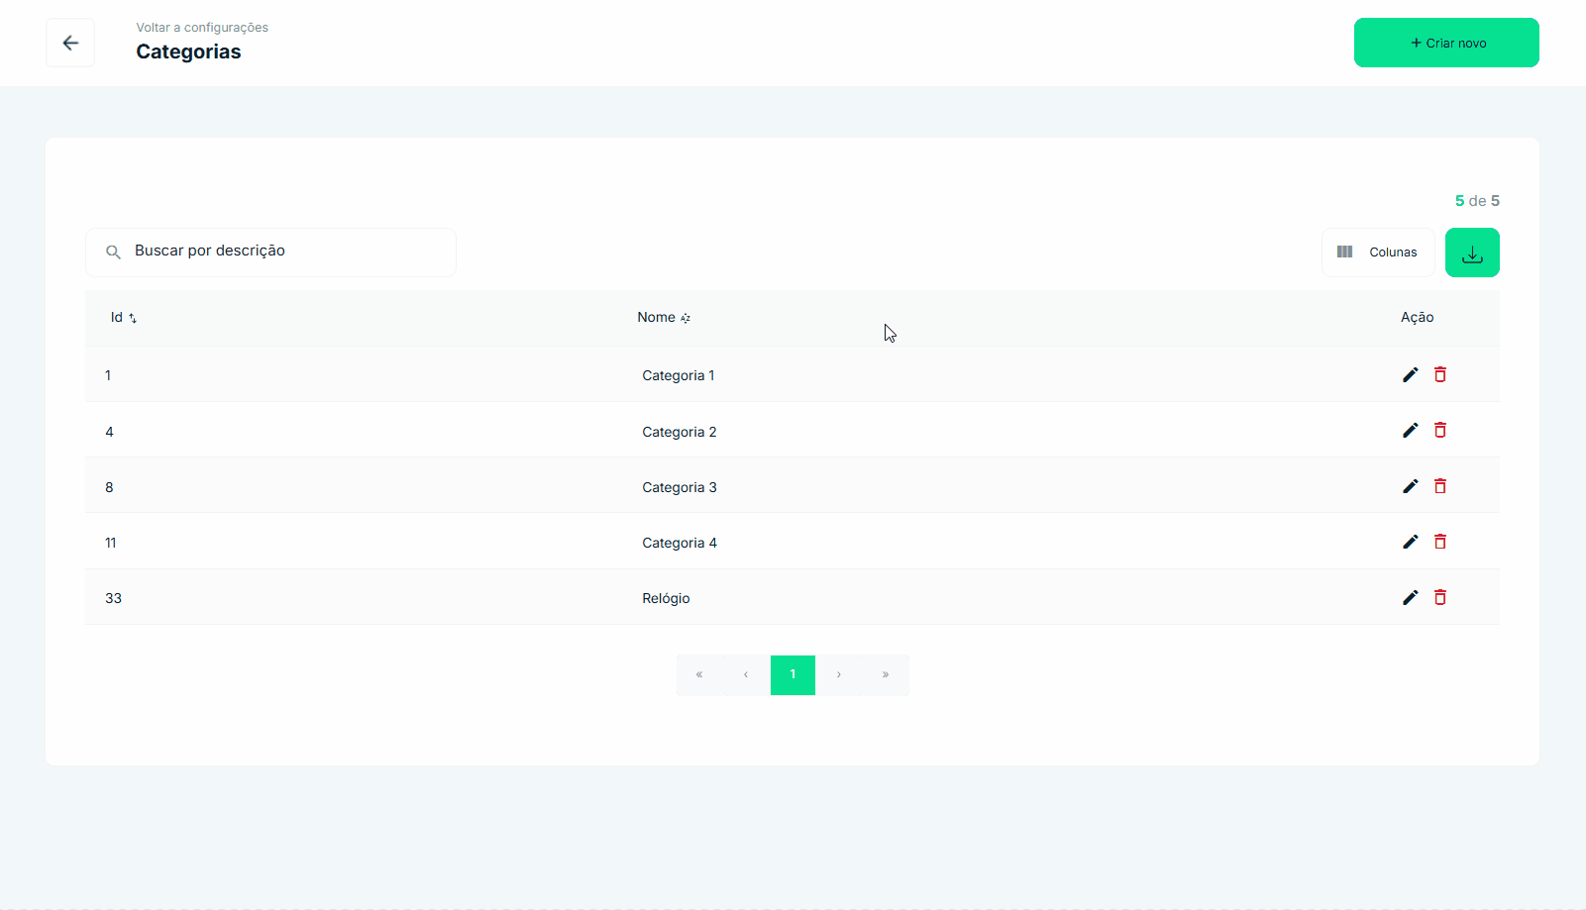Edit Categoria 2 with pencil icon

[1410, 430]
